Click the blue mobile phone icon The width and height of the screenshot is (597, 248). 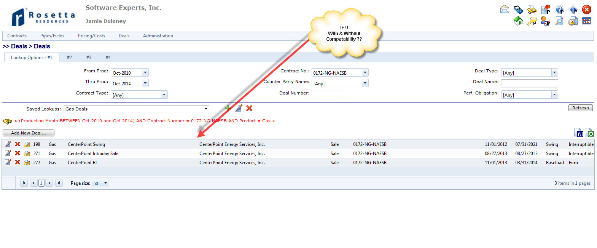tap(518, 10)
